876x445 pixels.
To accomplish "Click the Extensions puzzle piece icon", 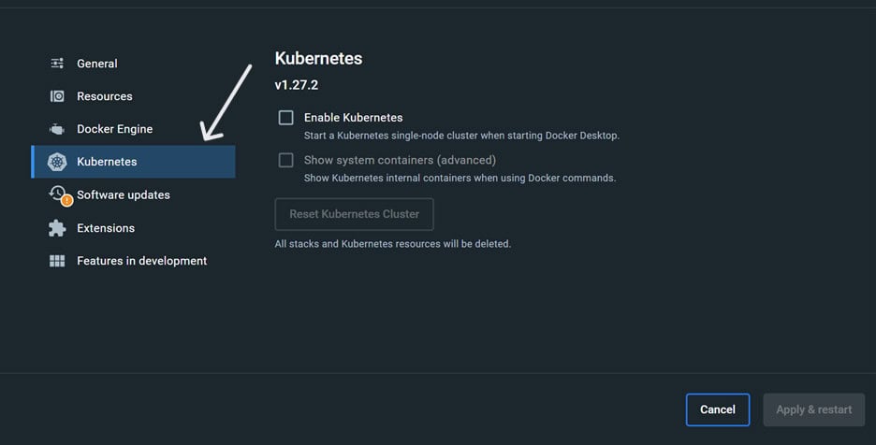I will click(x=57, y=228).
